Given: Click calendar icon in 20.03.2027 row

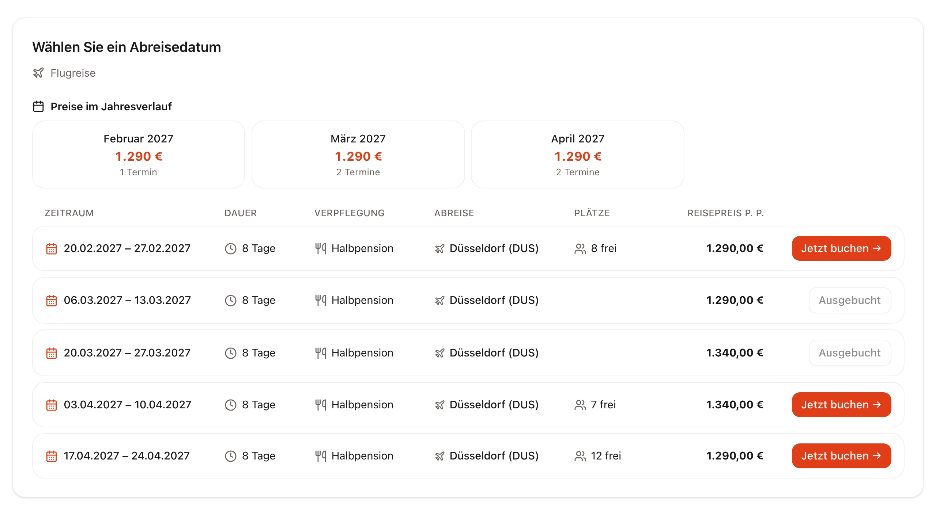Looking at the screenshot, I should coord(52,353).
